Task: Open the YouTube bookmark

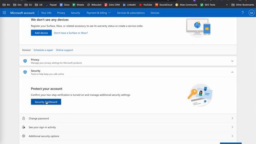Action: tap(146, 5)
